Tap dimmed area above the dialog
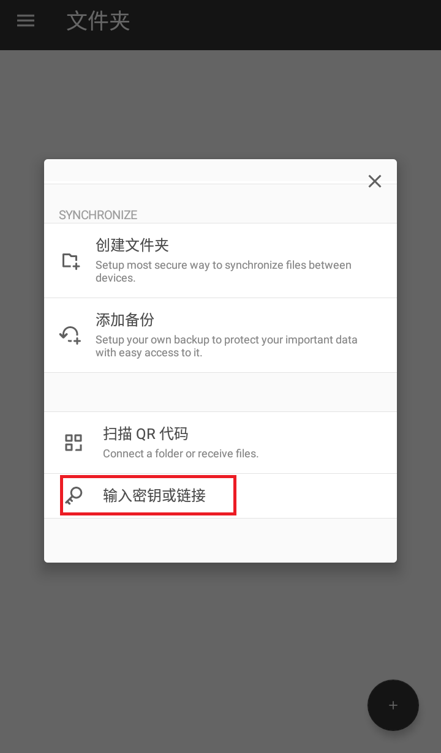Image resolution: width=441 pixels, height=753 pixels. 221,104
